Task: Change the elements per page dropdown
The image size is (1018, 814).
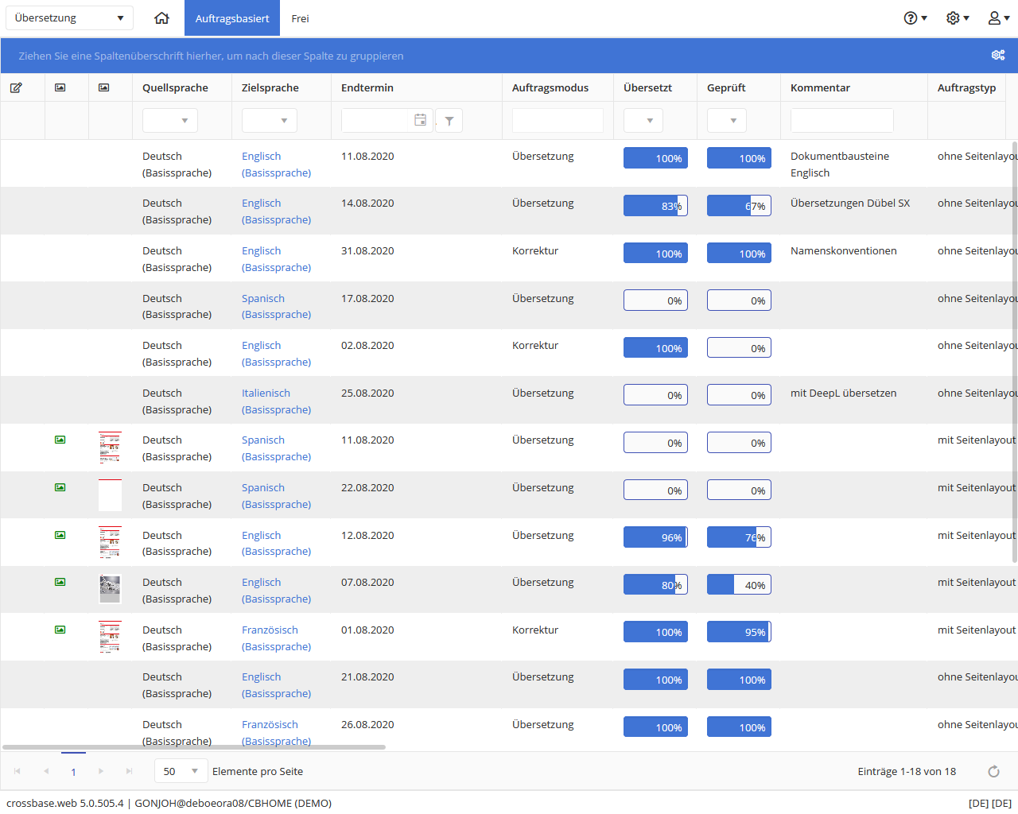Action: (x=181, y=771)
